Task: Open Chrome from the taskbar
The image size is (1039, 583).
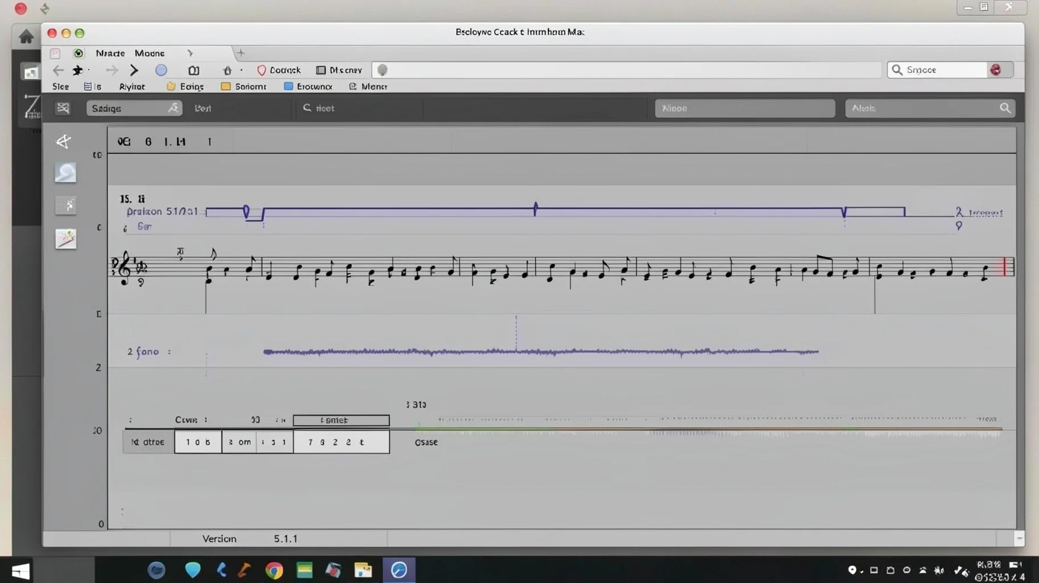Action: click(274, 570)
